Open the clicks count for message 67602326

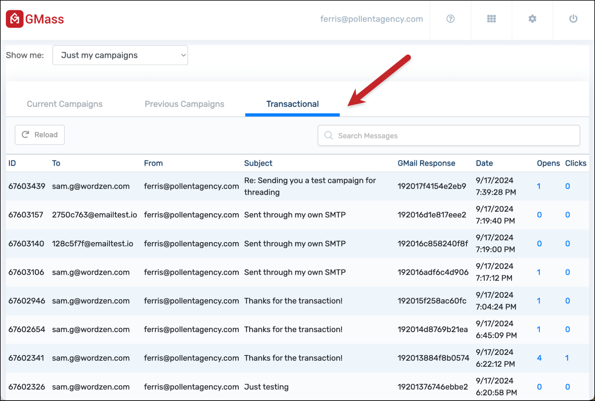(568, 387)
